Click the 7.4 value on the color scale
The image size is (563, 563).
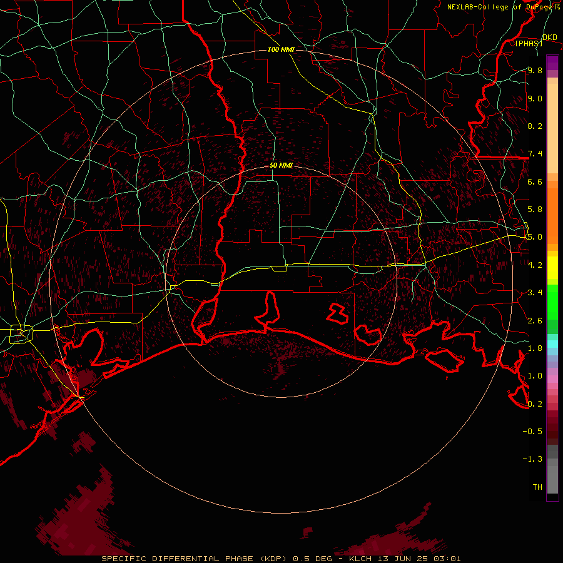535,154
